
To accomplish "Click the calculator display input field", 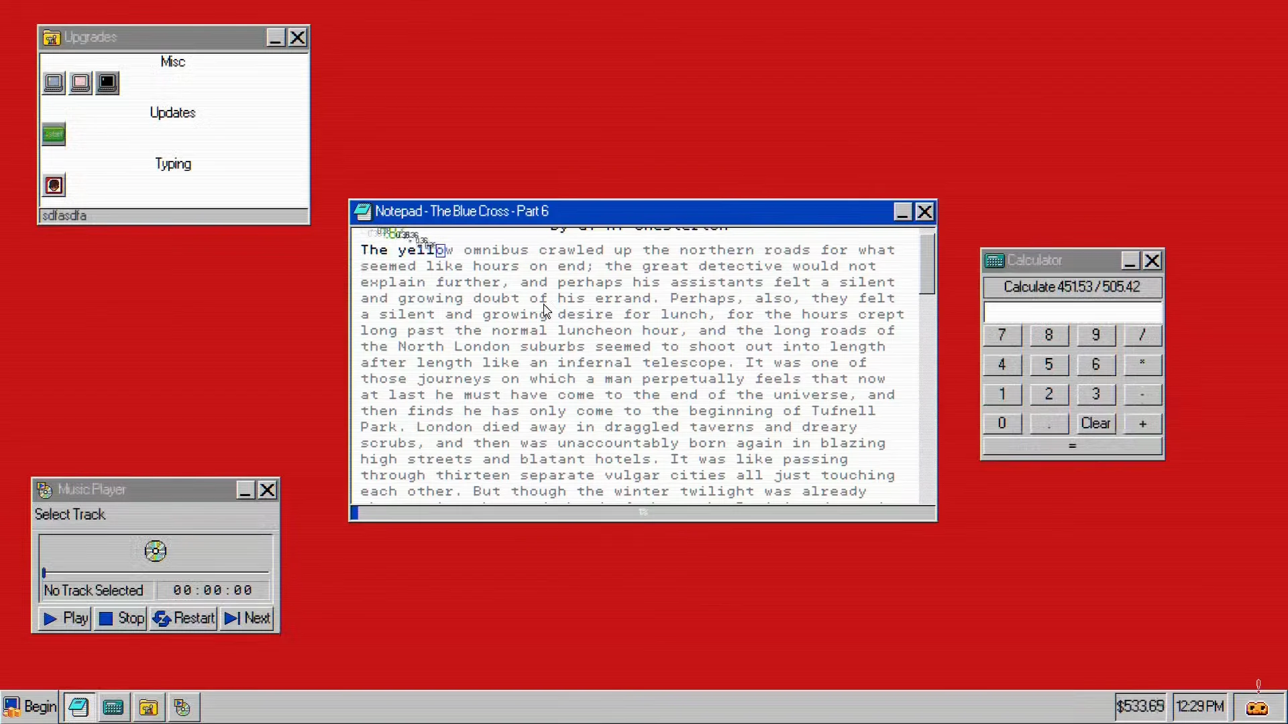I will 1072,312.
